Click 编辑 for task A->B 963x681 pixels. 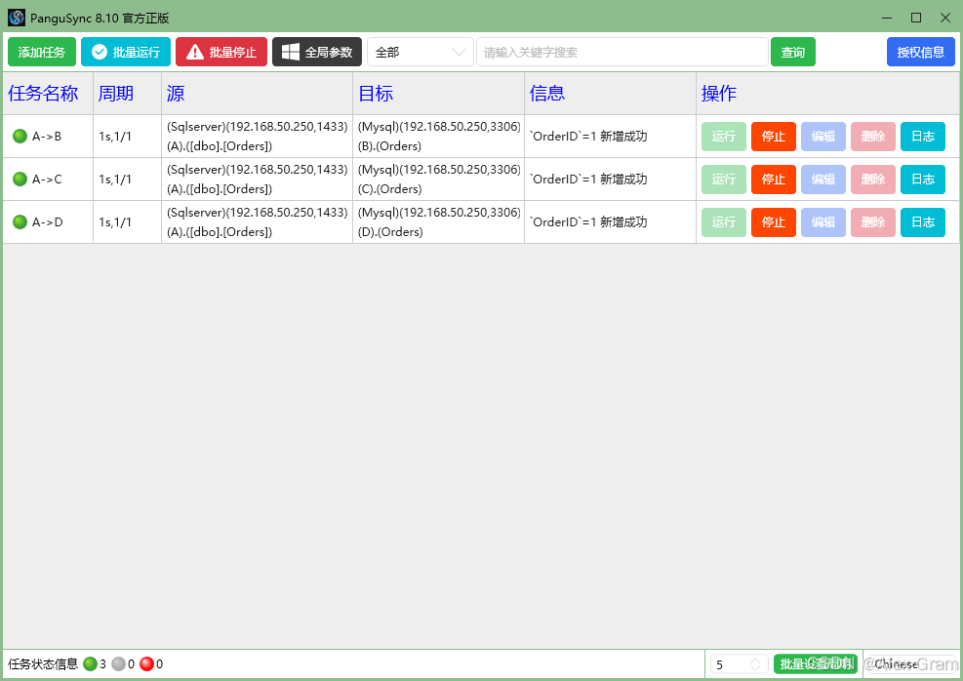tap(823, 137)
